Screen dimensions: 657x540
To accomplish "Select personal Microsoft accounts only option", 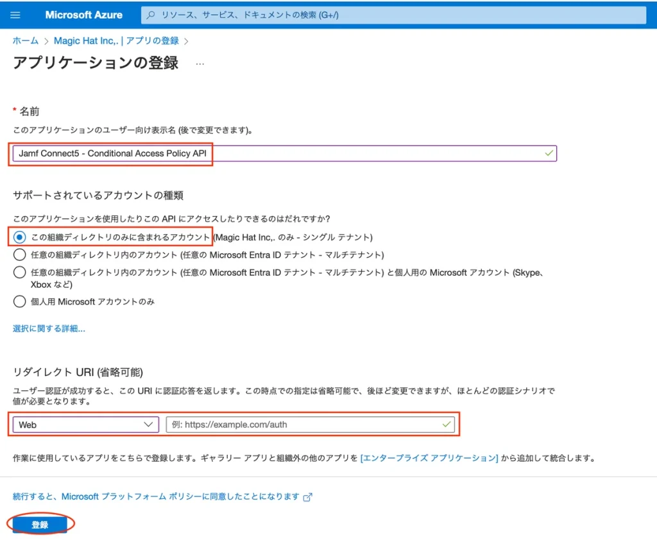I will (20, 301).
